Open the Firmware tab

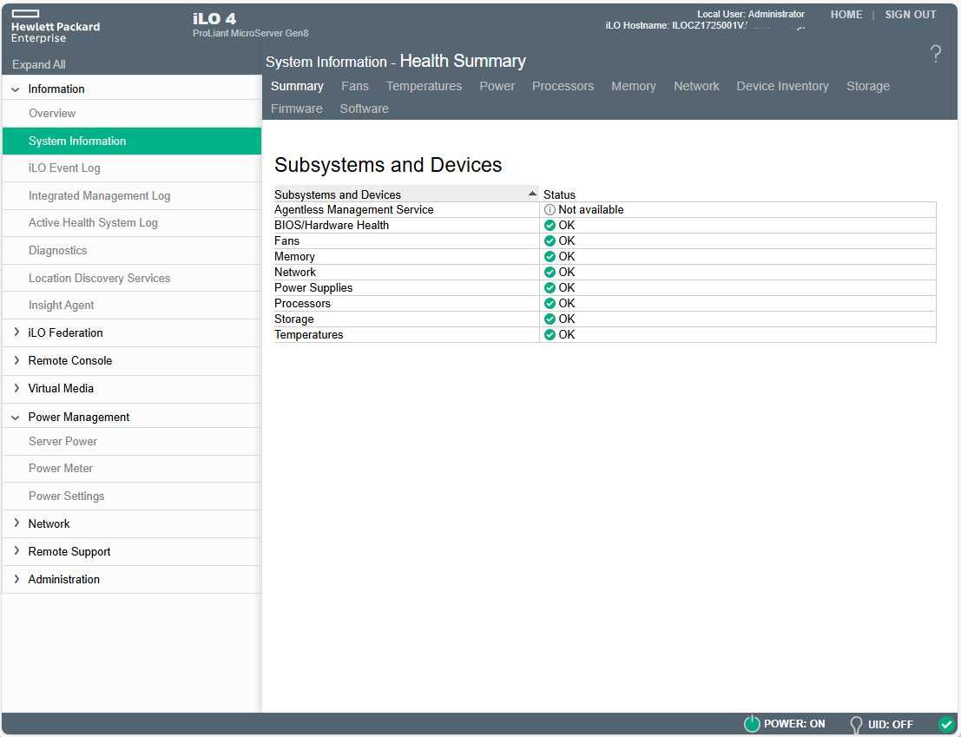tap(297, 109)
